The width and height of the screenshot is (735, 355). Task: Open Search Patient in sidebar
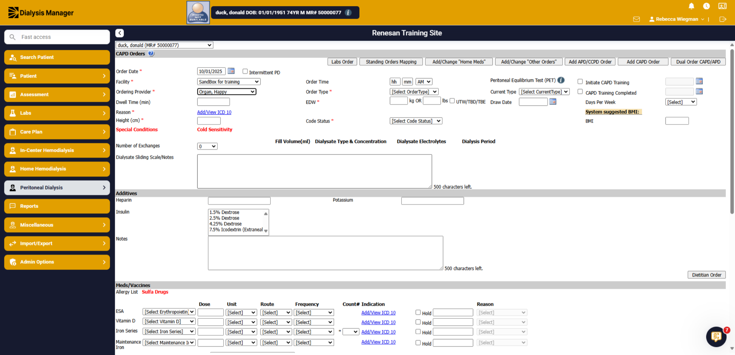(x=57, y=57)
